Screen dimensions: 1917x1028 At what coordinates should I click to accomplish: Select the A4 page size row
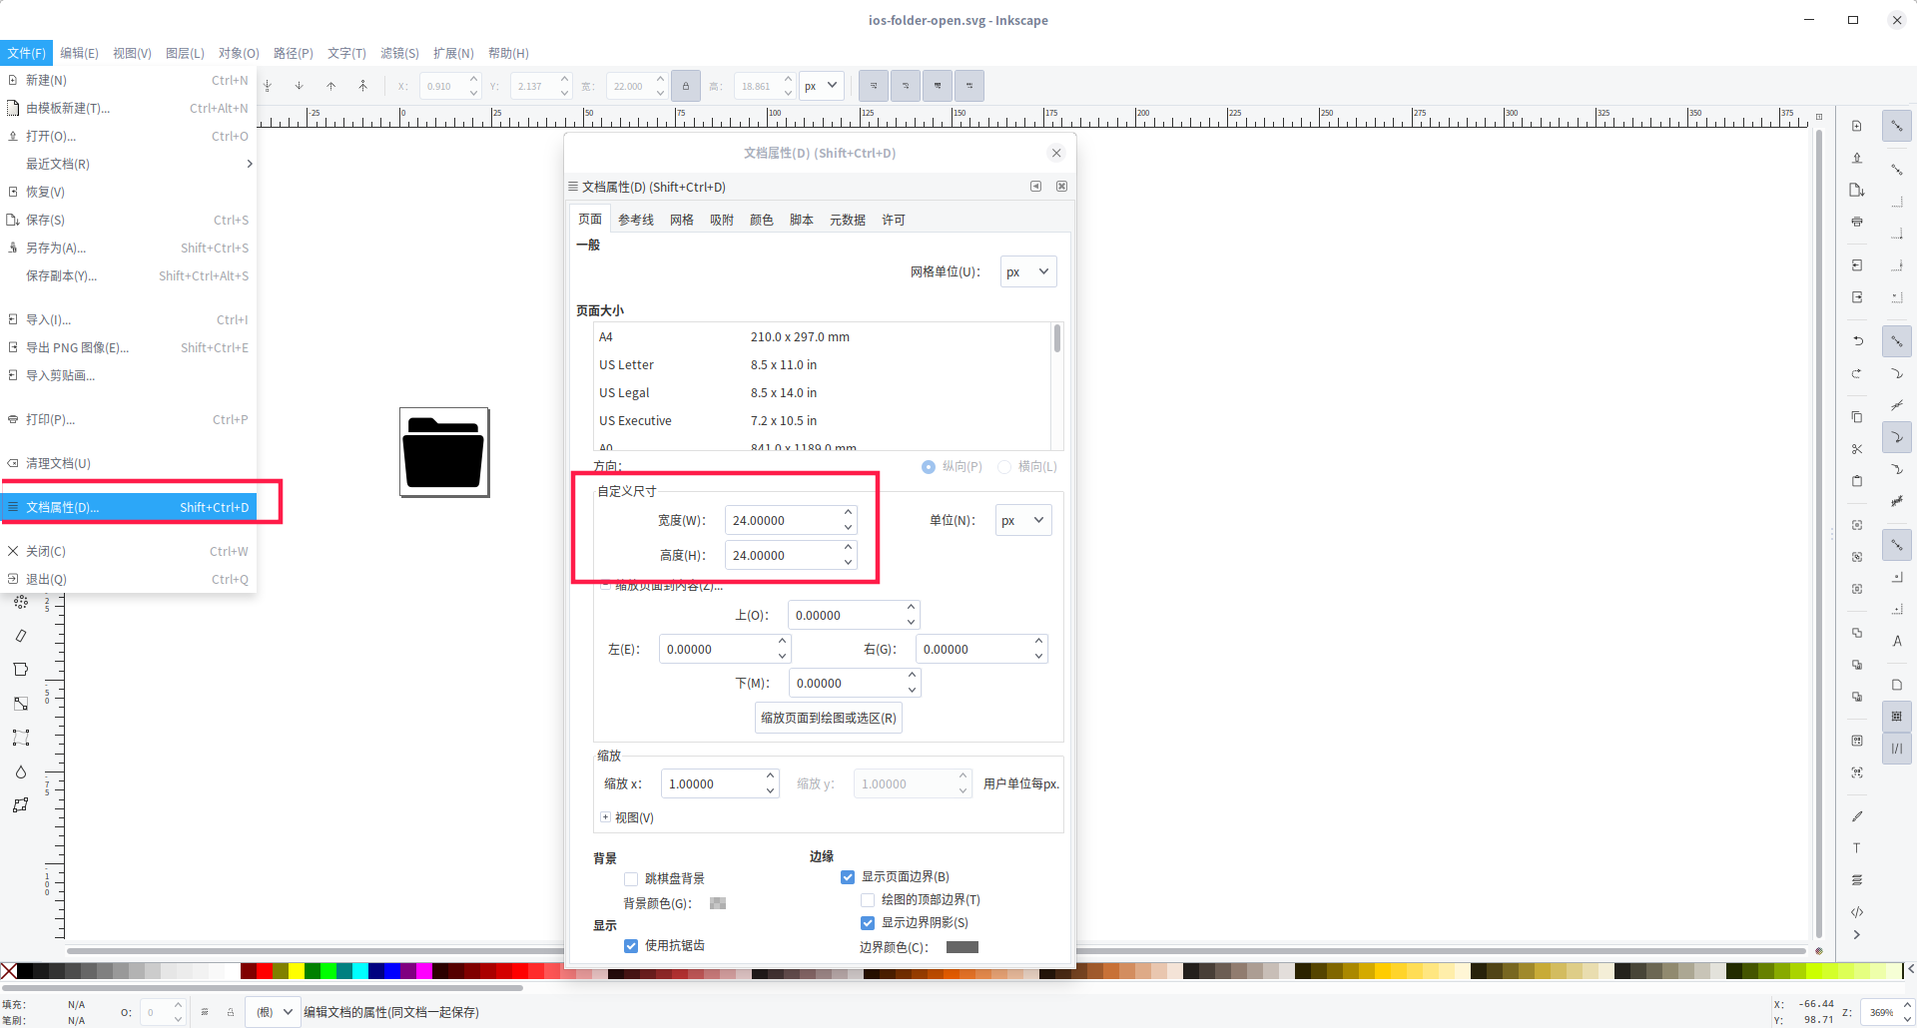pos(822,337)
